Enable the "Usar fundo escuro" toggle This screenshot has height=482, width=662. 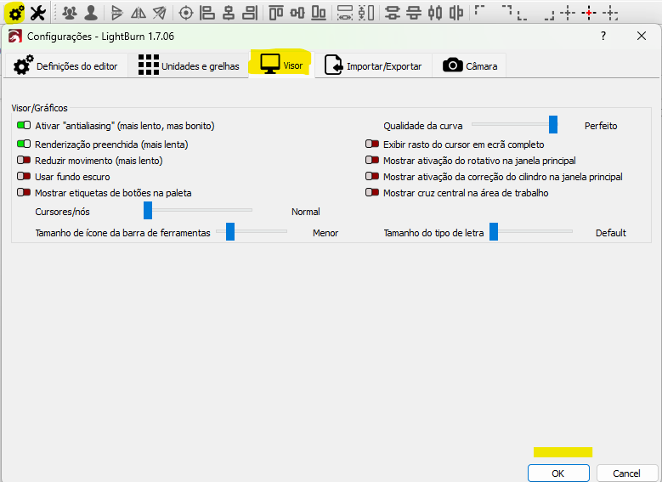pos(23,177)
